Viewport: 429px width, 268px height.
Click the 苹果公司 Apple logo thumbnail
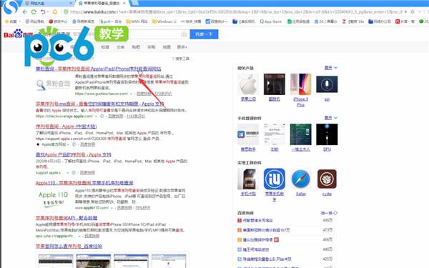coord(248,84)
